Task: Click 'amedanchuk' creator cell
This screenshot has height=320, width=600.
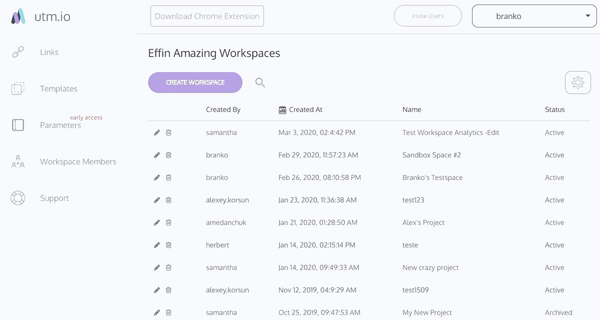Action: tap(226, 222)
